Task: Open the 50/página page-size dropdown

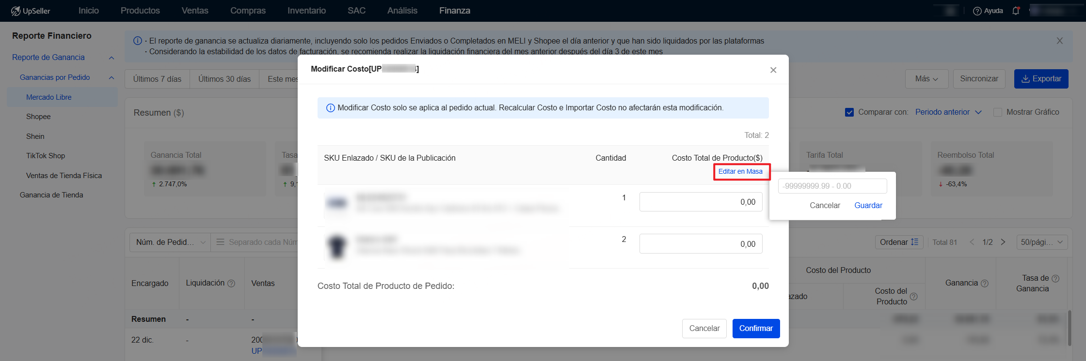Action: [1042, 242]
